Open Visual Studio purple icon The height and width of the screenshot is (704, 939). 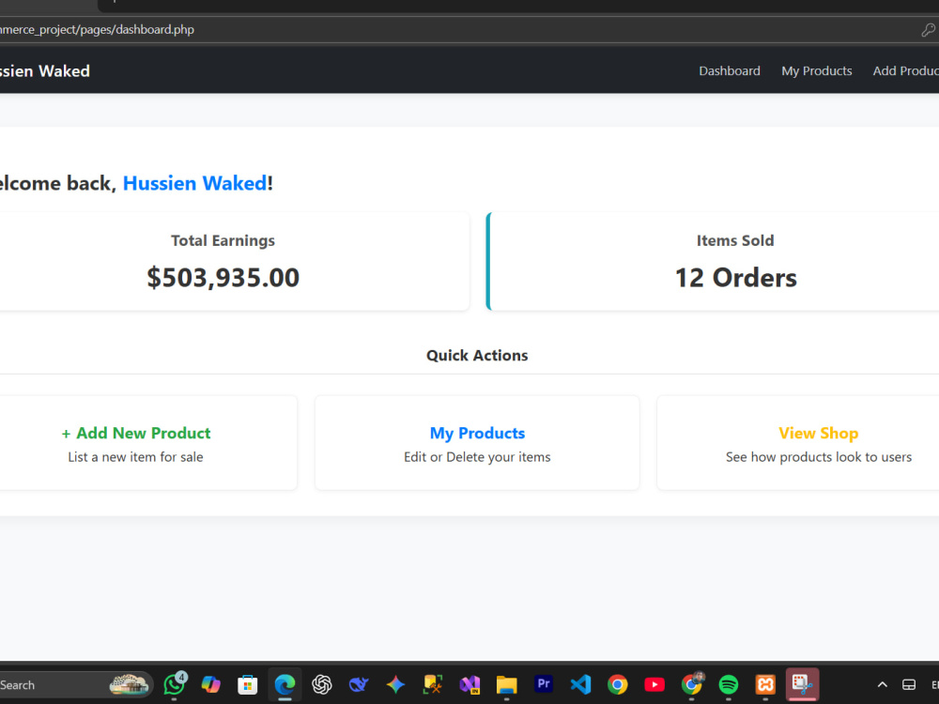tap(469, 683)
